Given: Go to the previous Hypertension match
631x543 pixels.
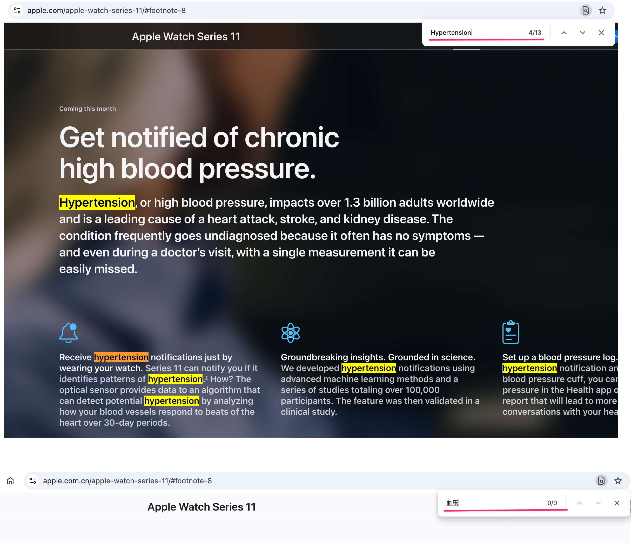Looking at the screenshot, I should [564, 33].
